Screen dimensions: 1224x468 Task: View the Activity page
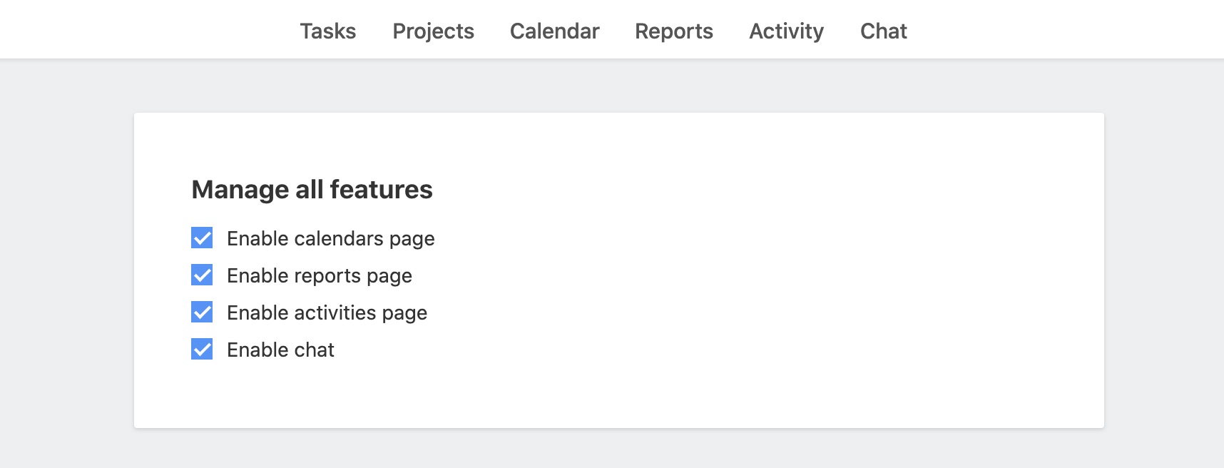point(786,31)
